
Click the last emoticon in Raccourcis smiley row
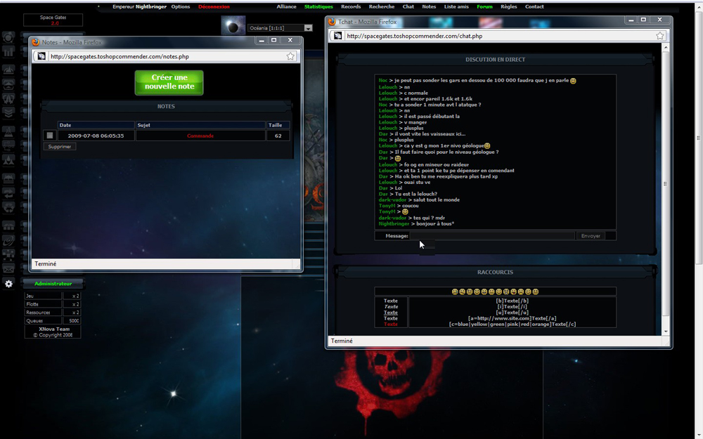[x=536, y=291]
